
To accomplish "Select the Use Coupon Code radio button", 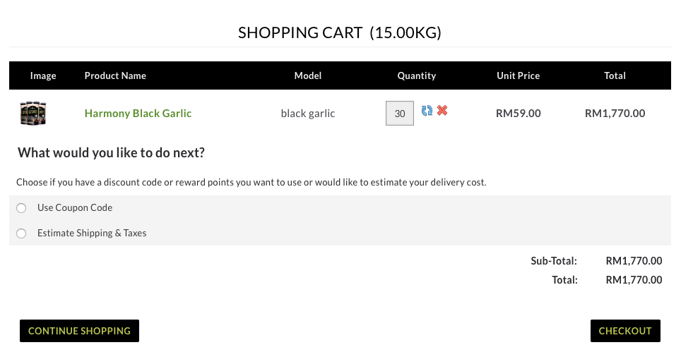I will [21, 208].
